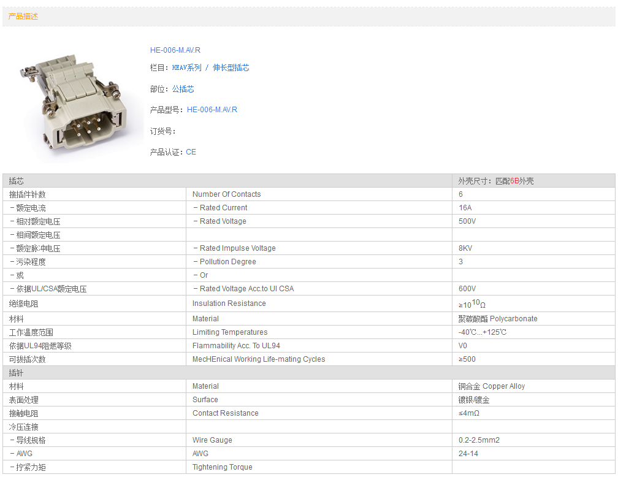Image resolution: width=618 pixels, height=477 pixels.
Task: Click the 外壳尺寸 匹配6B外壳 header cell
Action: click(496, 181)
